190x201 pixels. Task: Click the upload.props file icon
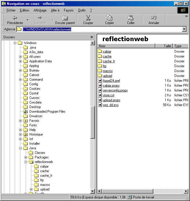pos(100,100)
